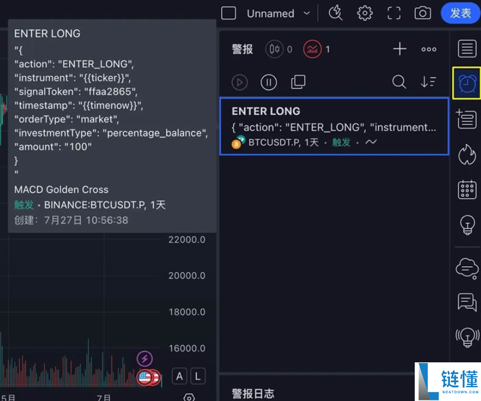Open quick search lightning icon

pos(336,13)
